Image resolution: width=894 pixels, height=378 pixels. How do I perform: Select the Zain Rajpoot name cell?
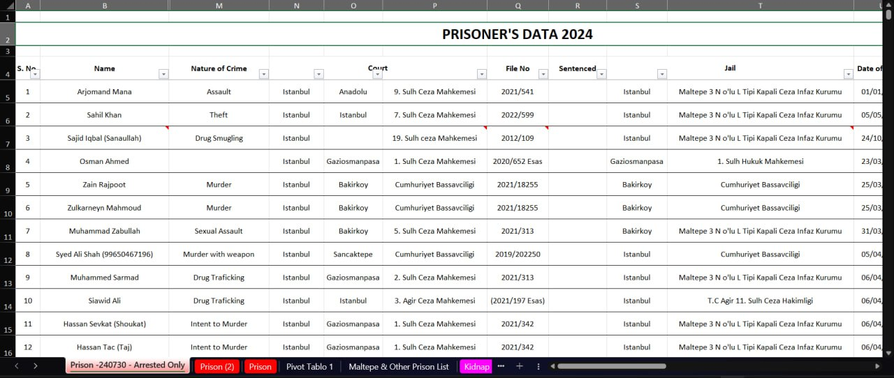pyautogui.click(x=105, y=185)
